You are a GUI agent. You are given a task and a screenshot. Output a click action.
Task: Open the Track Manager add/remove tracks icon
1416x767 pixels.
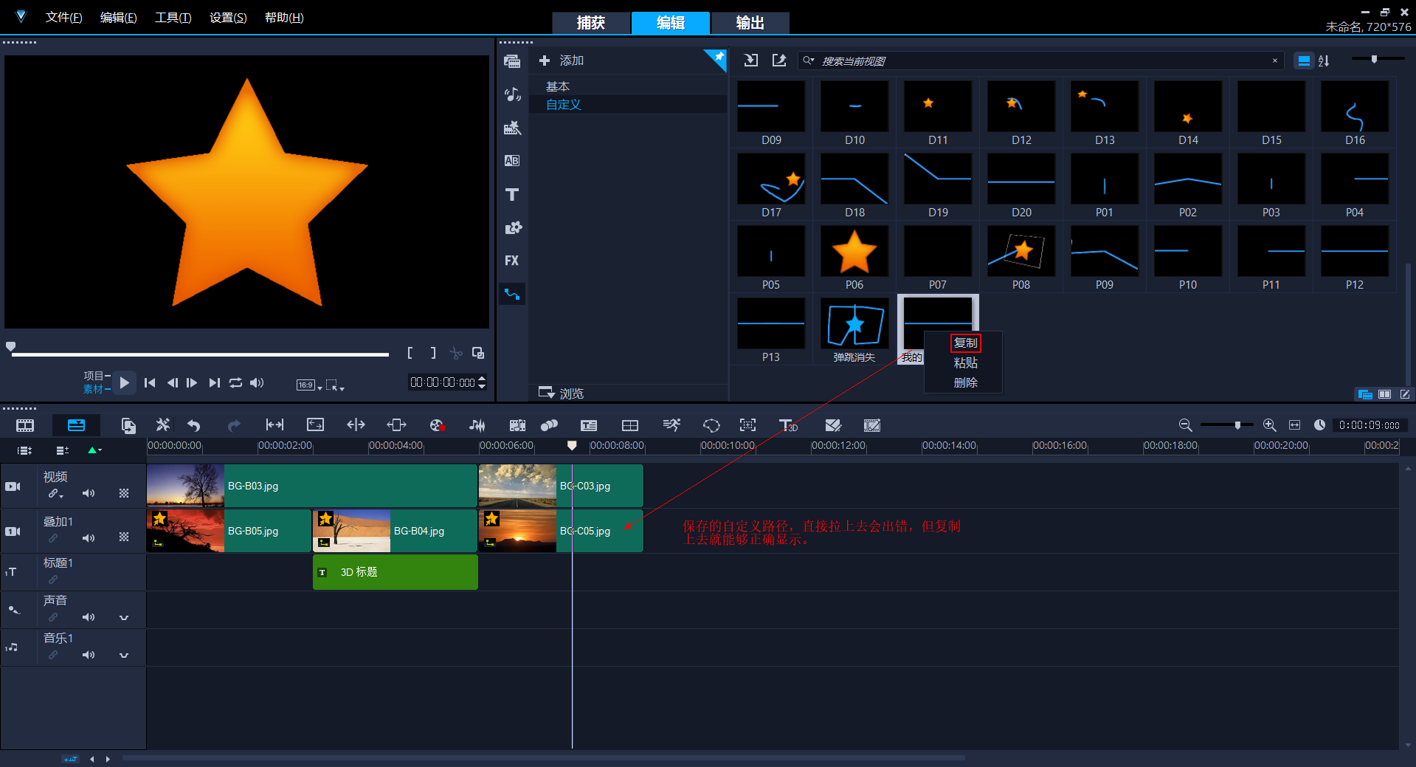63,450
